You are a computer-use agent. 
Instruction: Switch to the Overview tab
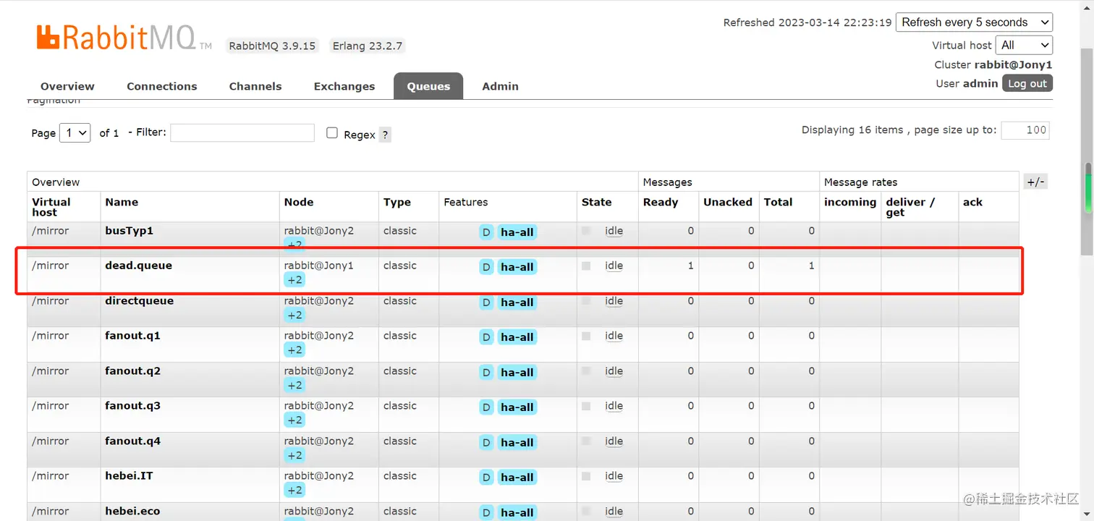67,86
